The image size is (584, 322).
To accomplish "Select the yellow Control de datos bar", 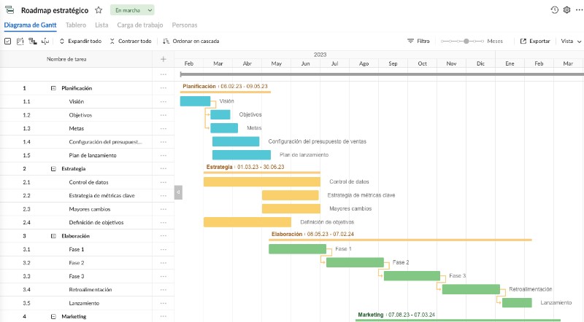I will click(262, 181).
